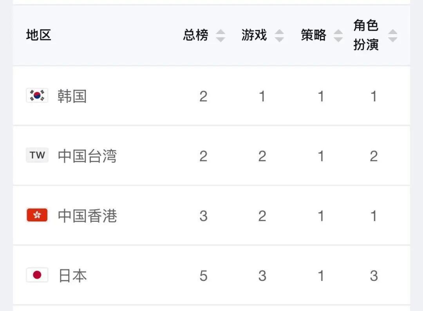
Task: Click the 策略 header label
Action: click(313, 35)
